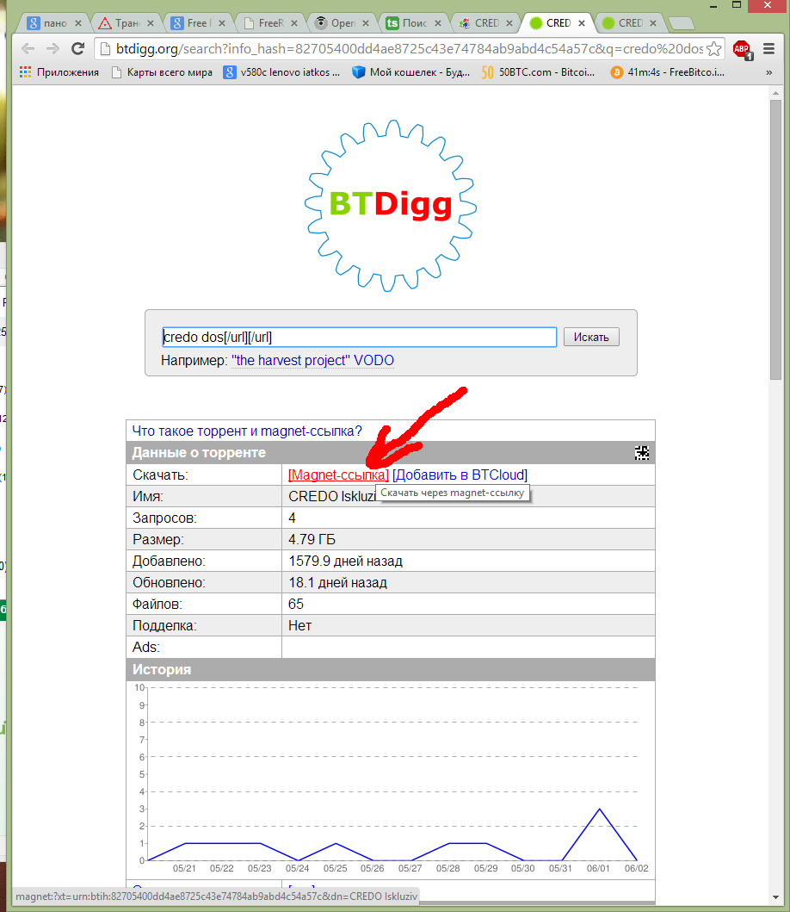Open the Мой кошелек bookmark
This screenshot has height=912, width=790.
[411, 72]
